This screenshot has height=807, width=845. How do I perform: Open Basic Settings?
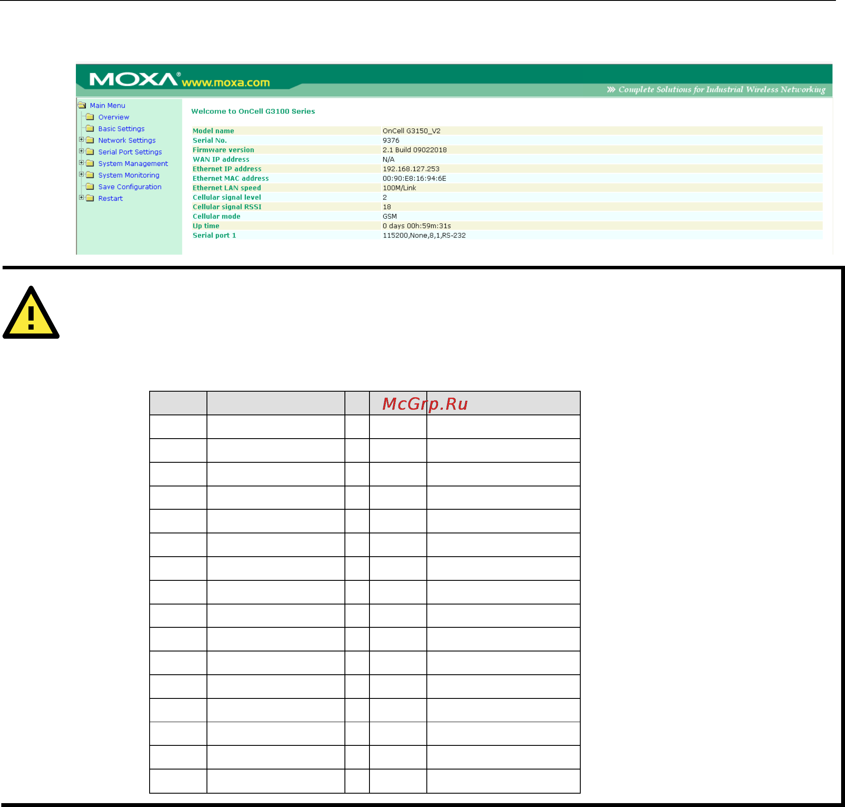122,129
